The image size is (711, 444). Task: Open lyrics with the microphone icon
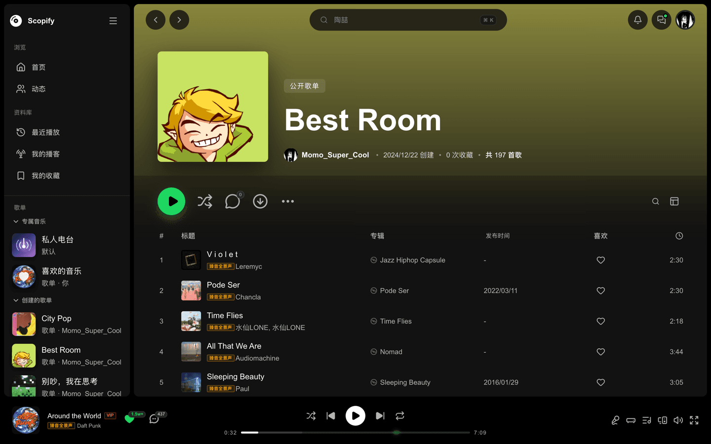point(615,420)
